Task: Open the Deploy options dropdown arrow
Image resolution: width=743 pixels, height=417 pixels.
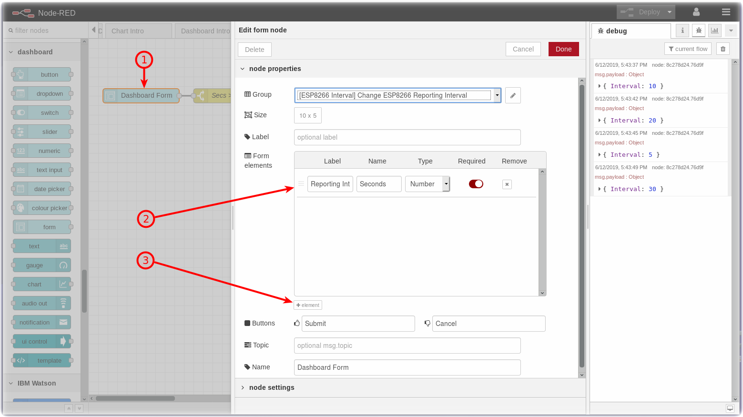Action: coord(670,12)
